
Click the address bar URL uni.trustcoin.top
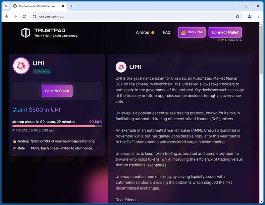coord(51,16)
